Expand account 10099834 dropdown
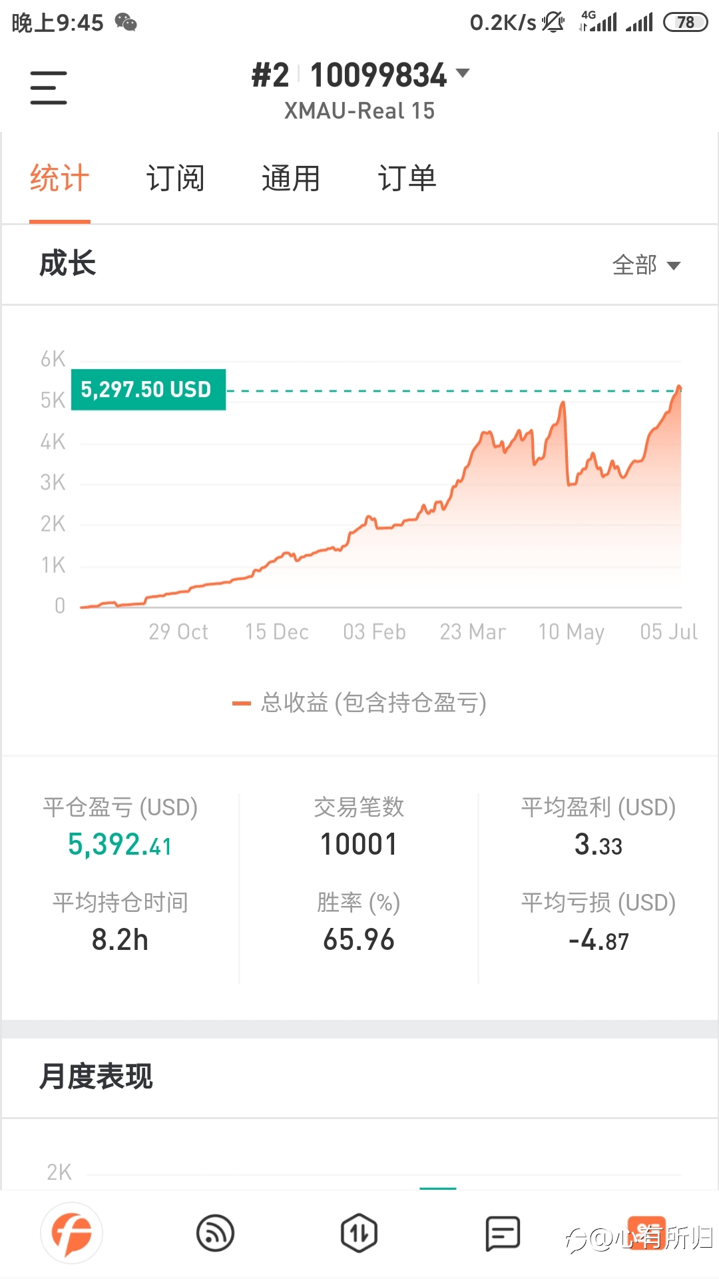 click(x=462, y=73)
